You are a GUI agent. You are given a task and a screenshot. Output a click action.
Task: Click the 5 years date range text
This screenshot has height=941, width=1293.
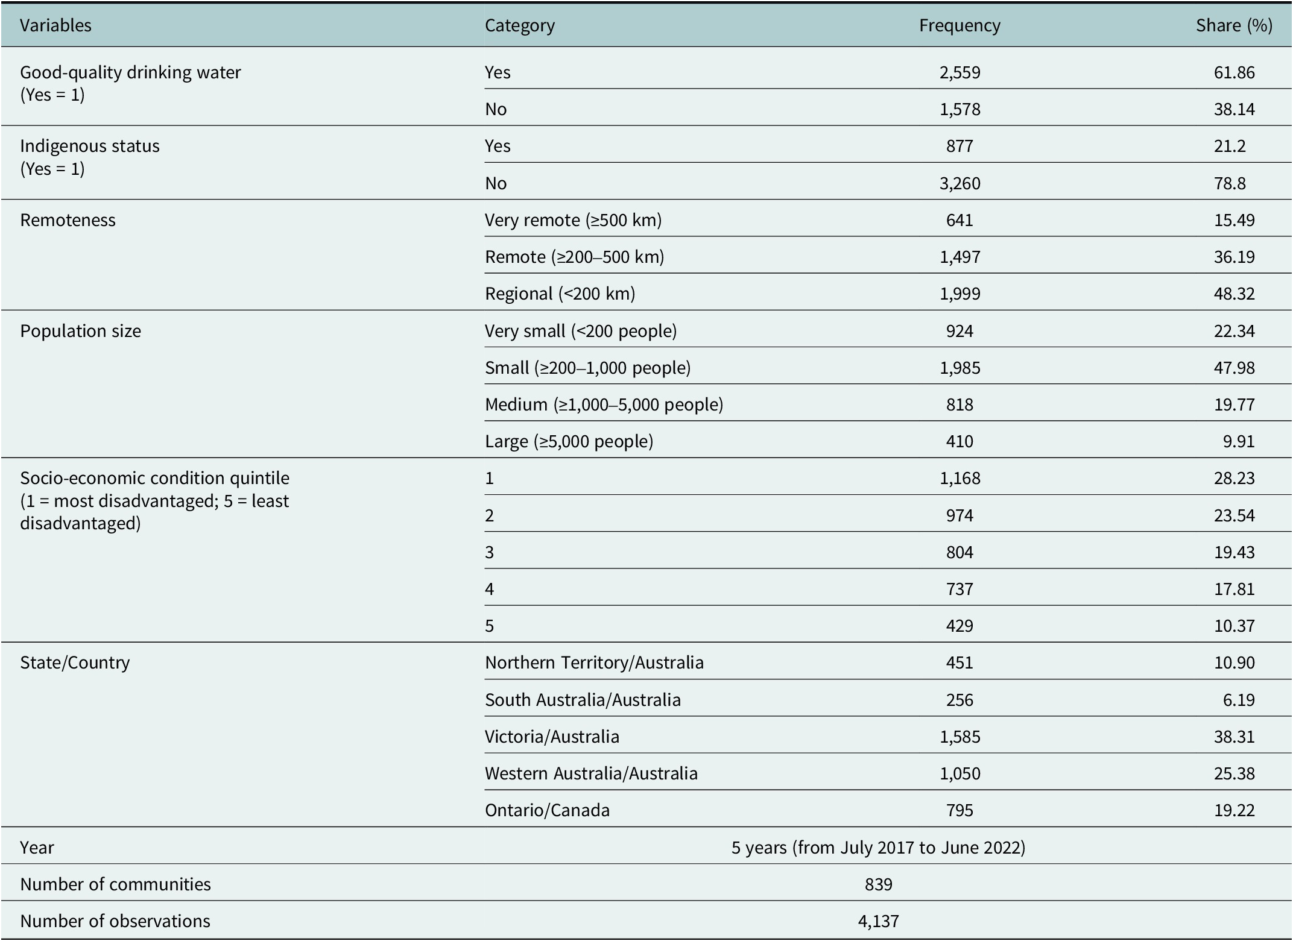point(878,848)
